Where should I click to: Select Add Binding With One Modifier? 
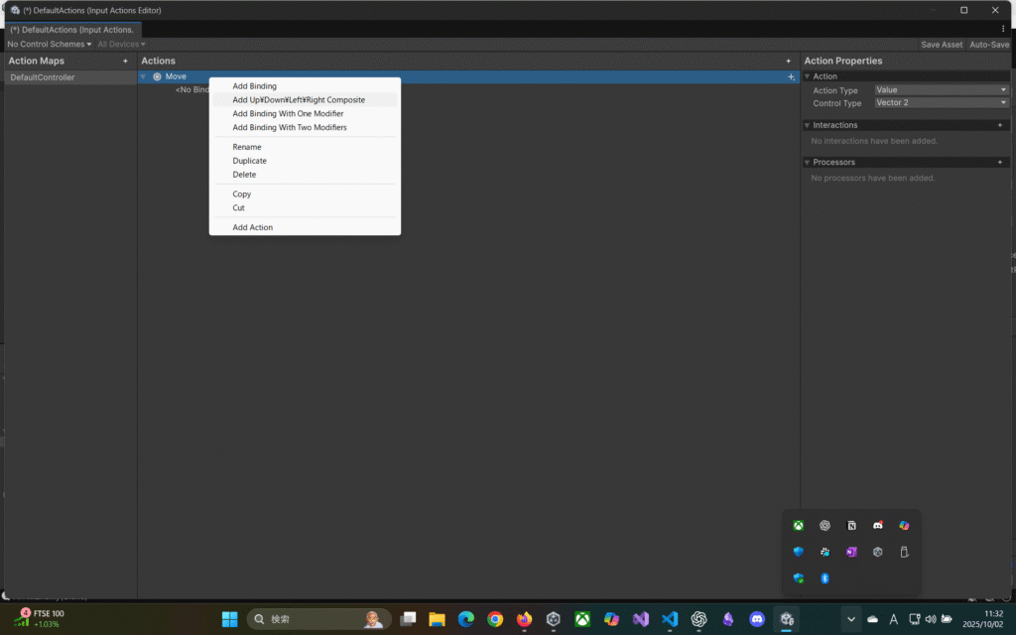pyautogui.click(x=288, y=114)
